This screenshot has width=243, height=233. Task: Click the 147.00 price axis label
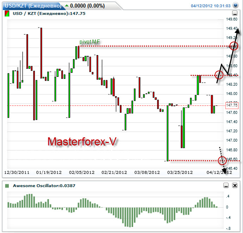(x=232, y=140)
